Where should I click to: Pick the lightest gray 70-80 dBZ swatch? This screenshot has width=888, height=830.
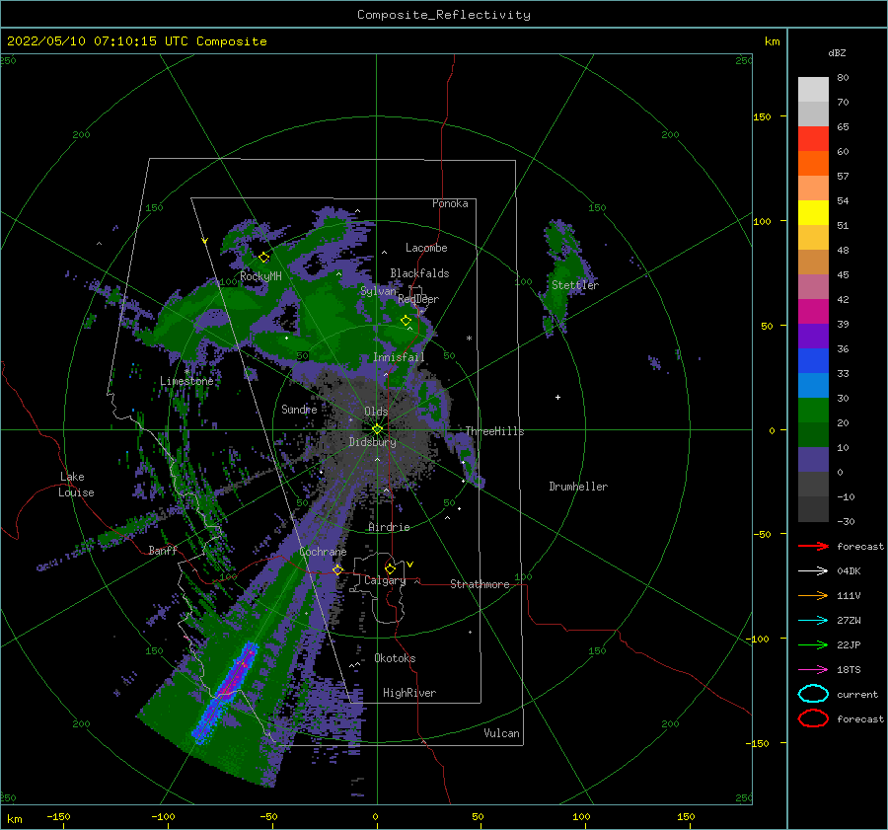[813, 89]
